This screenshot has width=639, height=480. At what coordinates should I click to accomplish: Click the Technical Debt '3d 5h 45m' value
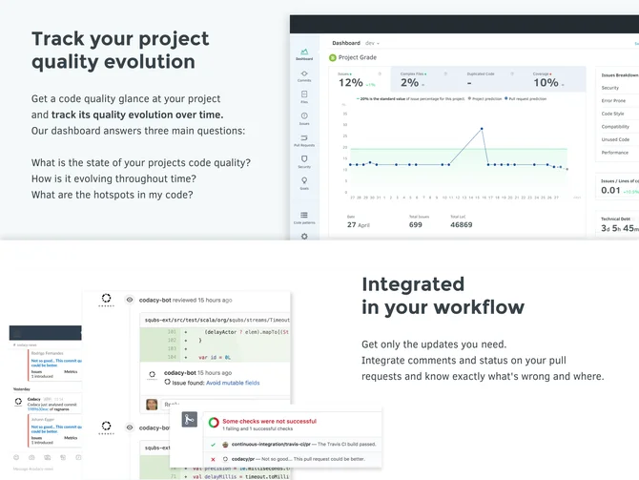(x=620, y=228)
